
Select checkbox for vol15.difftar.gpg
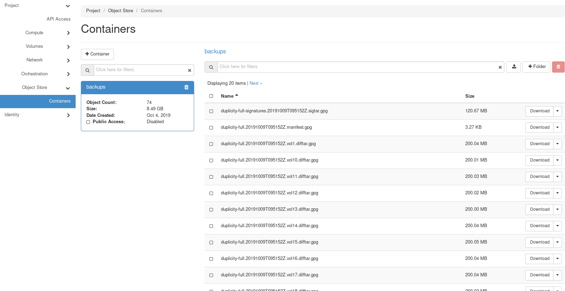point(211,242)
